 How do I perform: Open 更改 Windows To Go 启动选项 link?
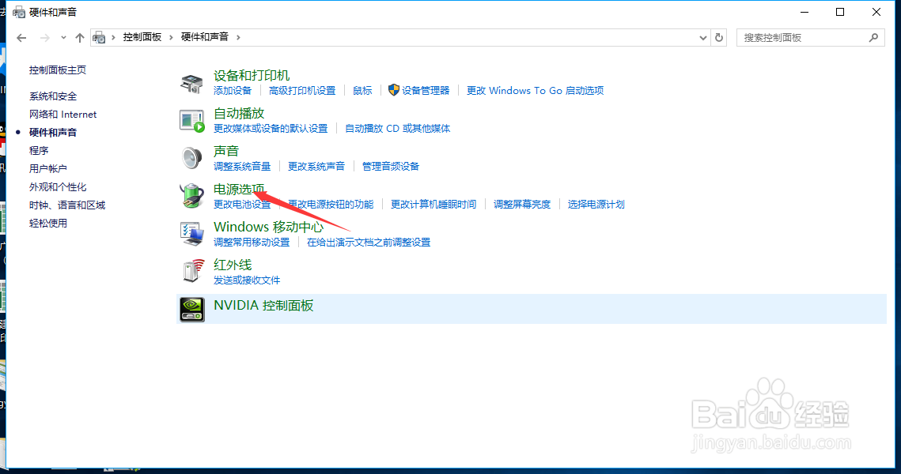(536, 90)
